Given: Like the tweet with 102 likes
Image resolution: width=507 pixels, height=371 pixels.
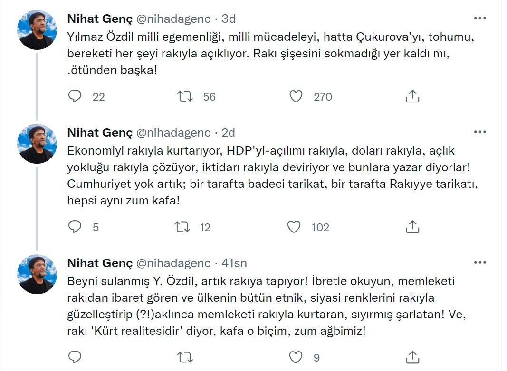Looking at the screenshot, I should pos(295,227).
